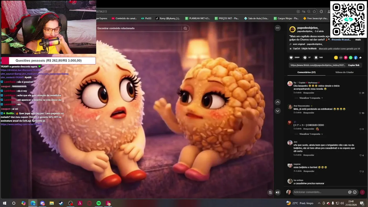Open browser extensions puzzle icon
Image resolution: width=368 pixels, height=207 pixels.
click(321, 11)
